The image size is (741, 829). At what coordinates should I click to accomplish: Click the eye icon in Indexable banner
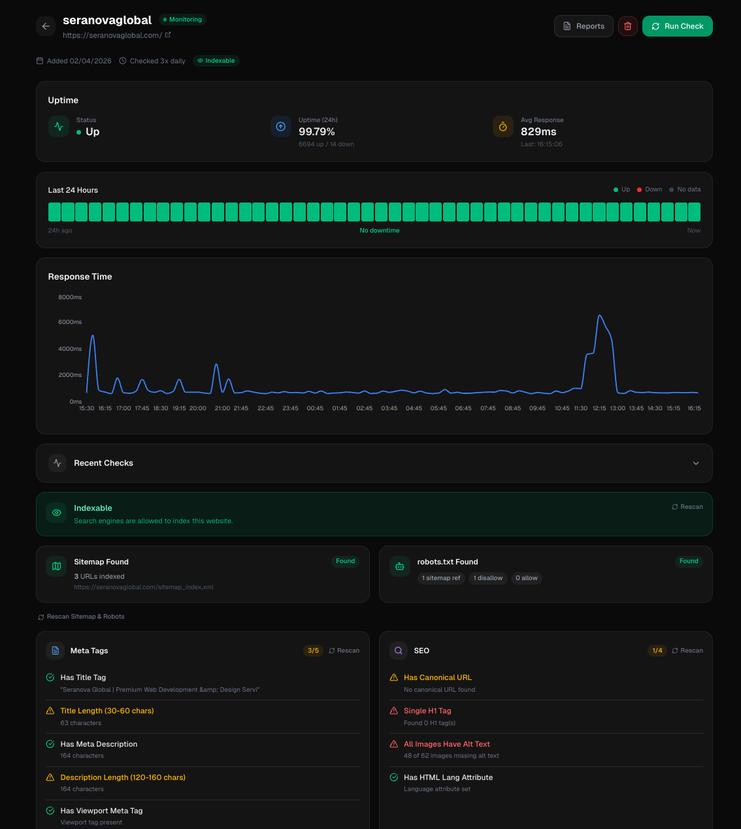[56, 513]
